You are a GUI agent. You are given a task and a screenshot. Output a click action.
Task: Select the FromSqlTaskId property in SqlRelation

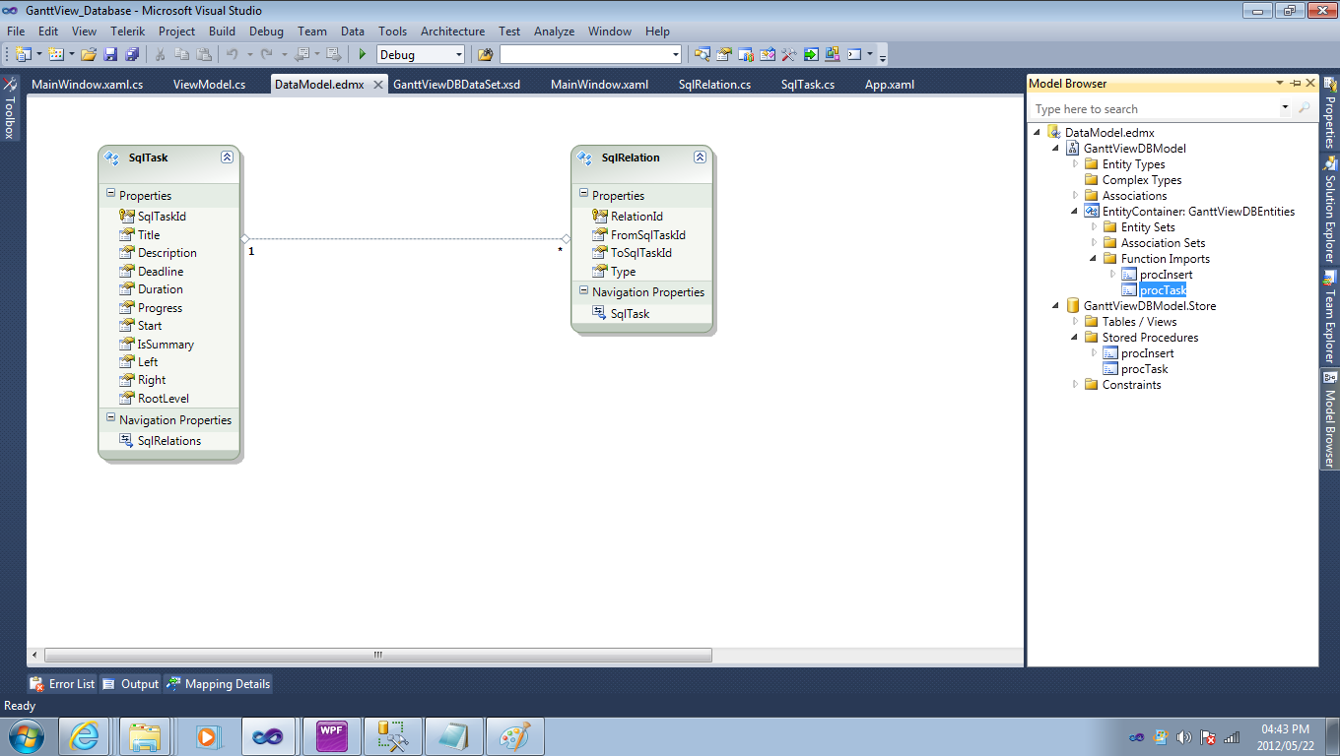[x=638, y=234]
